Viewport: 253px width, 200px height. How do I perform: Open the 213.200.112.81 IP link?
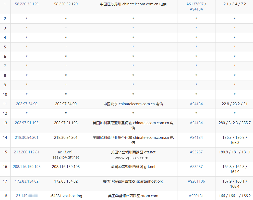[27, 152]
